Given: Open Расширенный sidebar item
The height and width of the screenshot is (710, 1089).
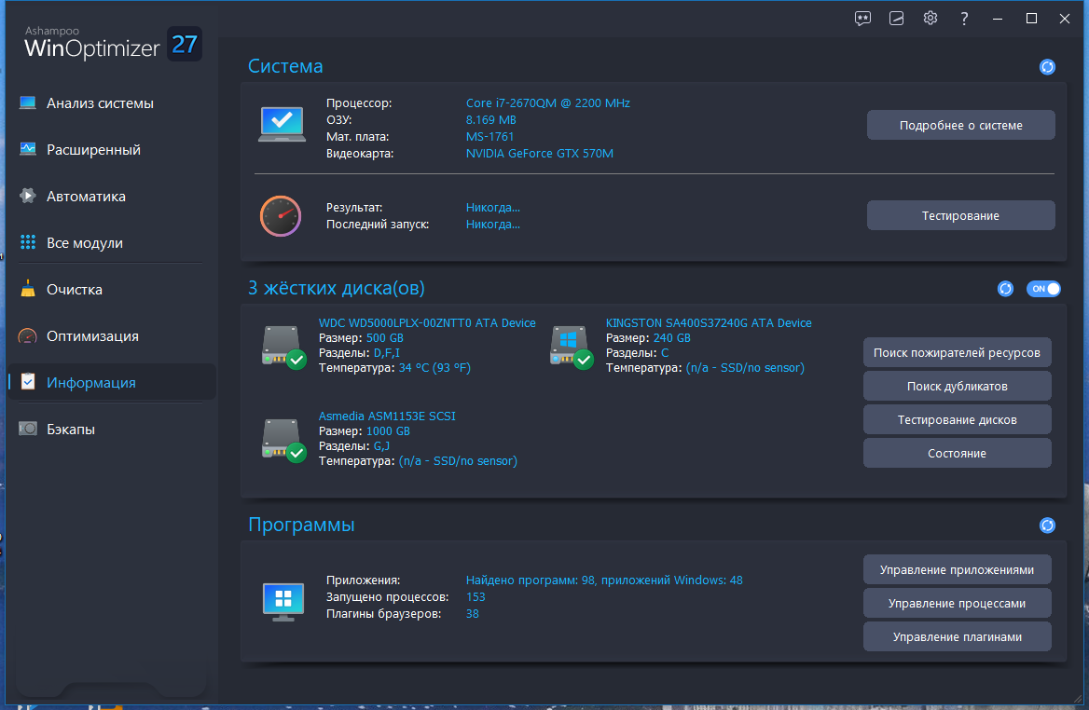Looking at the screenshot, I should [111, 150].
